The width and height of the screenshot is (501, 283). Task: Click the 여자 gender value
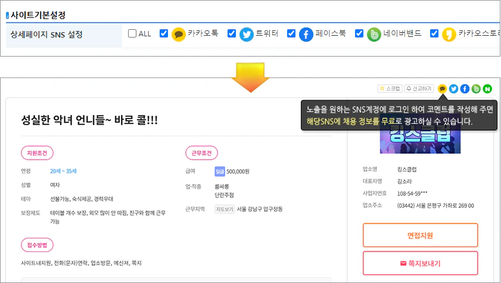pyautogui.click(x=55, y=185)
